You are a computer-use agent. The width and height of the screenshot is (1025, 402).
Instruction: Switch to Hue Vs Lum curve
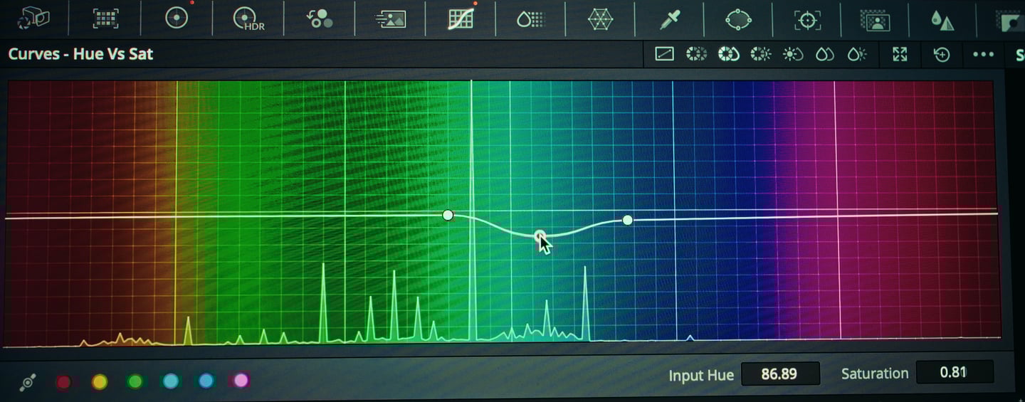(x=761, y=54)
